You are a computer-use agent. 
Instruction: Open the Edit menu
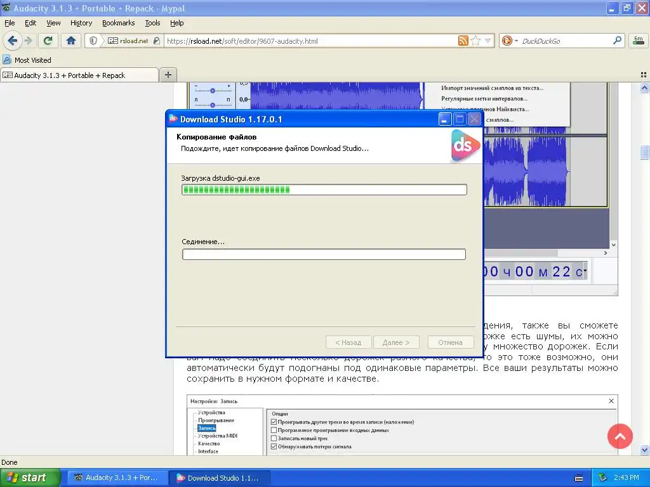[x=30, y=23]
